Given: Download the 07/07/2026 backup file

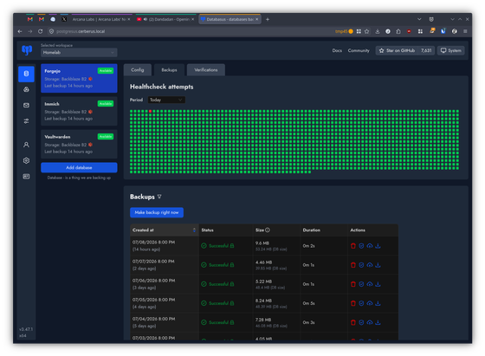Looking at the screenshot, I should [x=378, y=265].
